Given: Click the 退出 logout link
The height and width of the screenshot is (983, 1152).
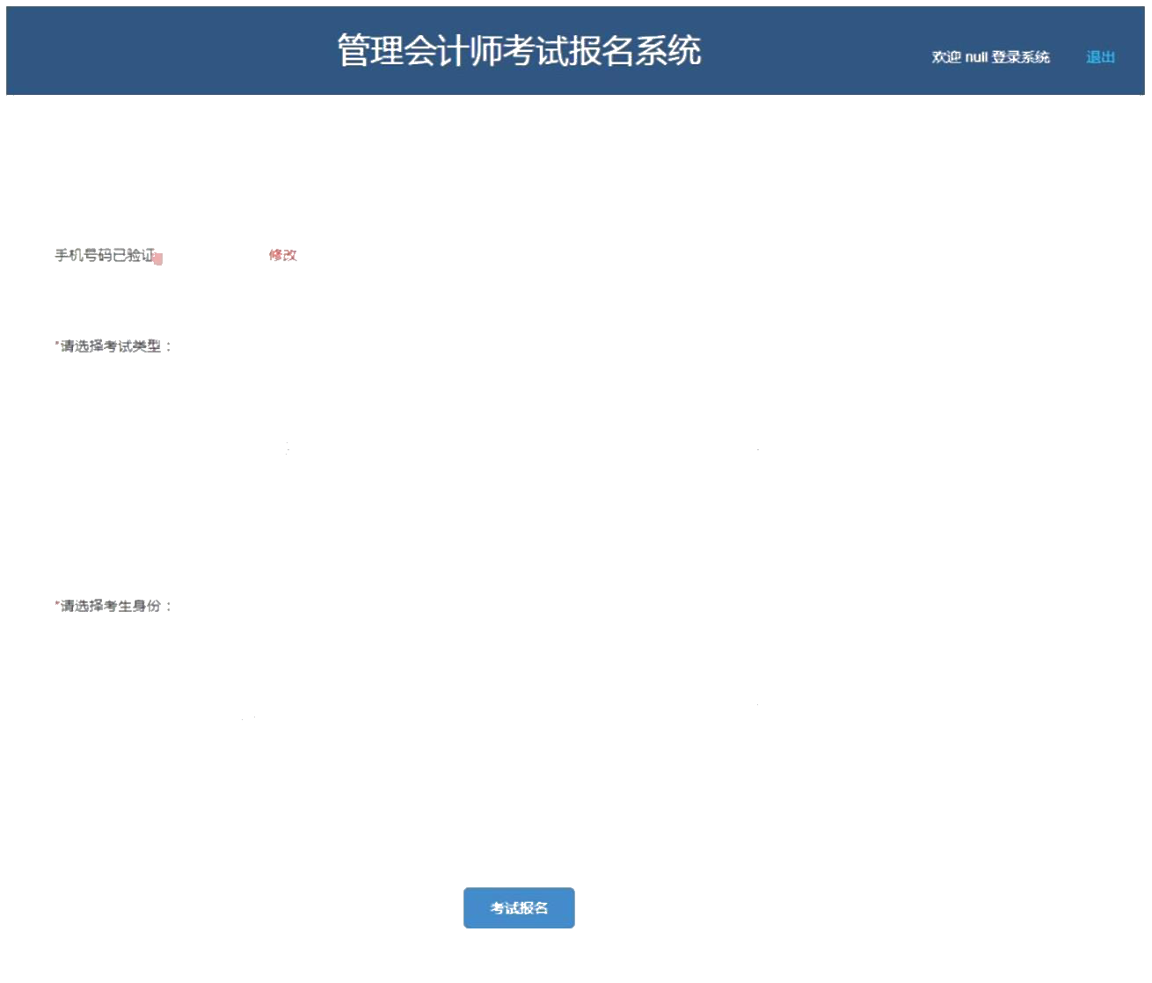Looking at the screenshot, I should [1098, 57].
